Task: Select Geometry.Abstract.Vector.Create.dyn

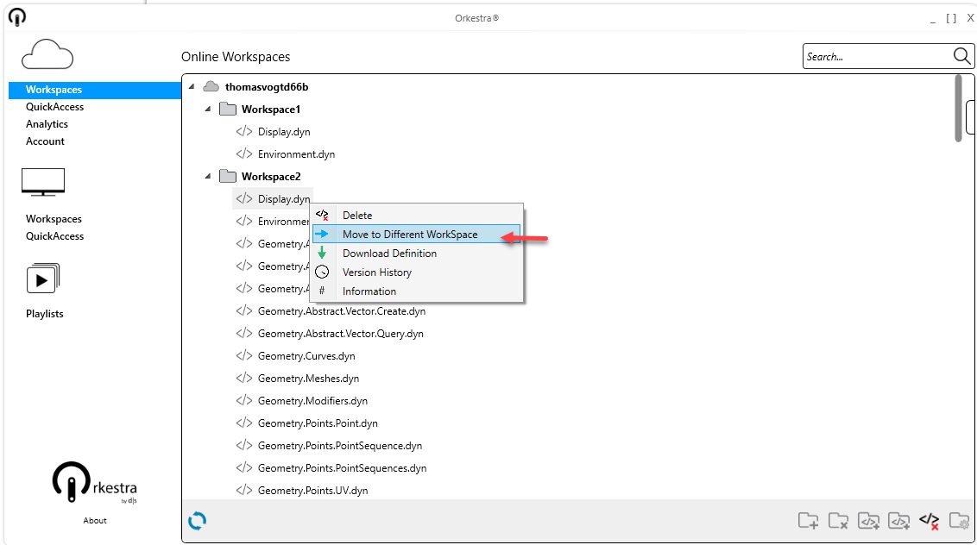Action: coord(342,310)
